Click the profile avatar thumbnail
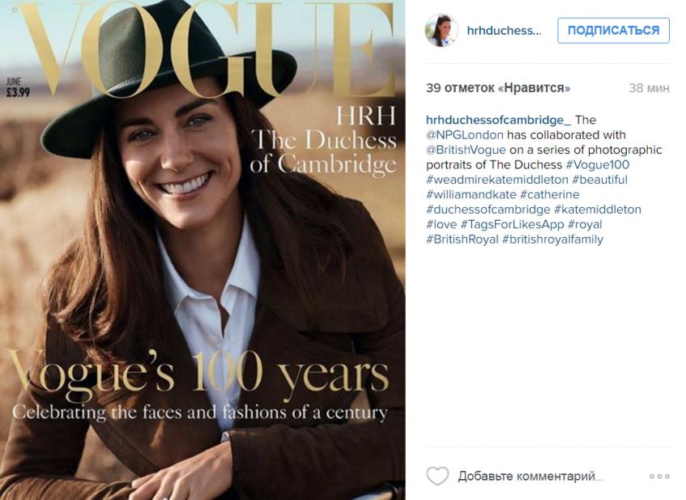686x500 pixels. tap(441, 31)
